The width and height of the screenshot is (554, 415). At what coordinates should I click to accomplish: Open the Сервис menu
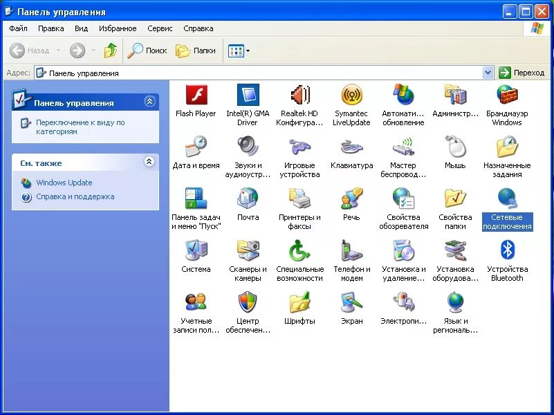(160, 28)
